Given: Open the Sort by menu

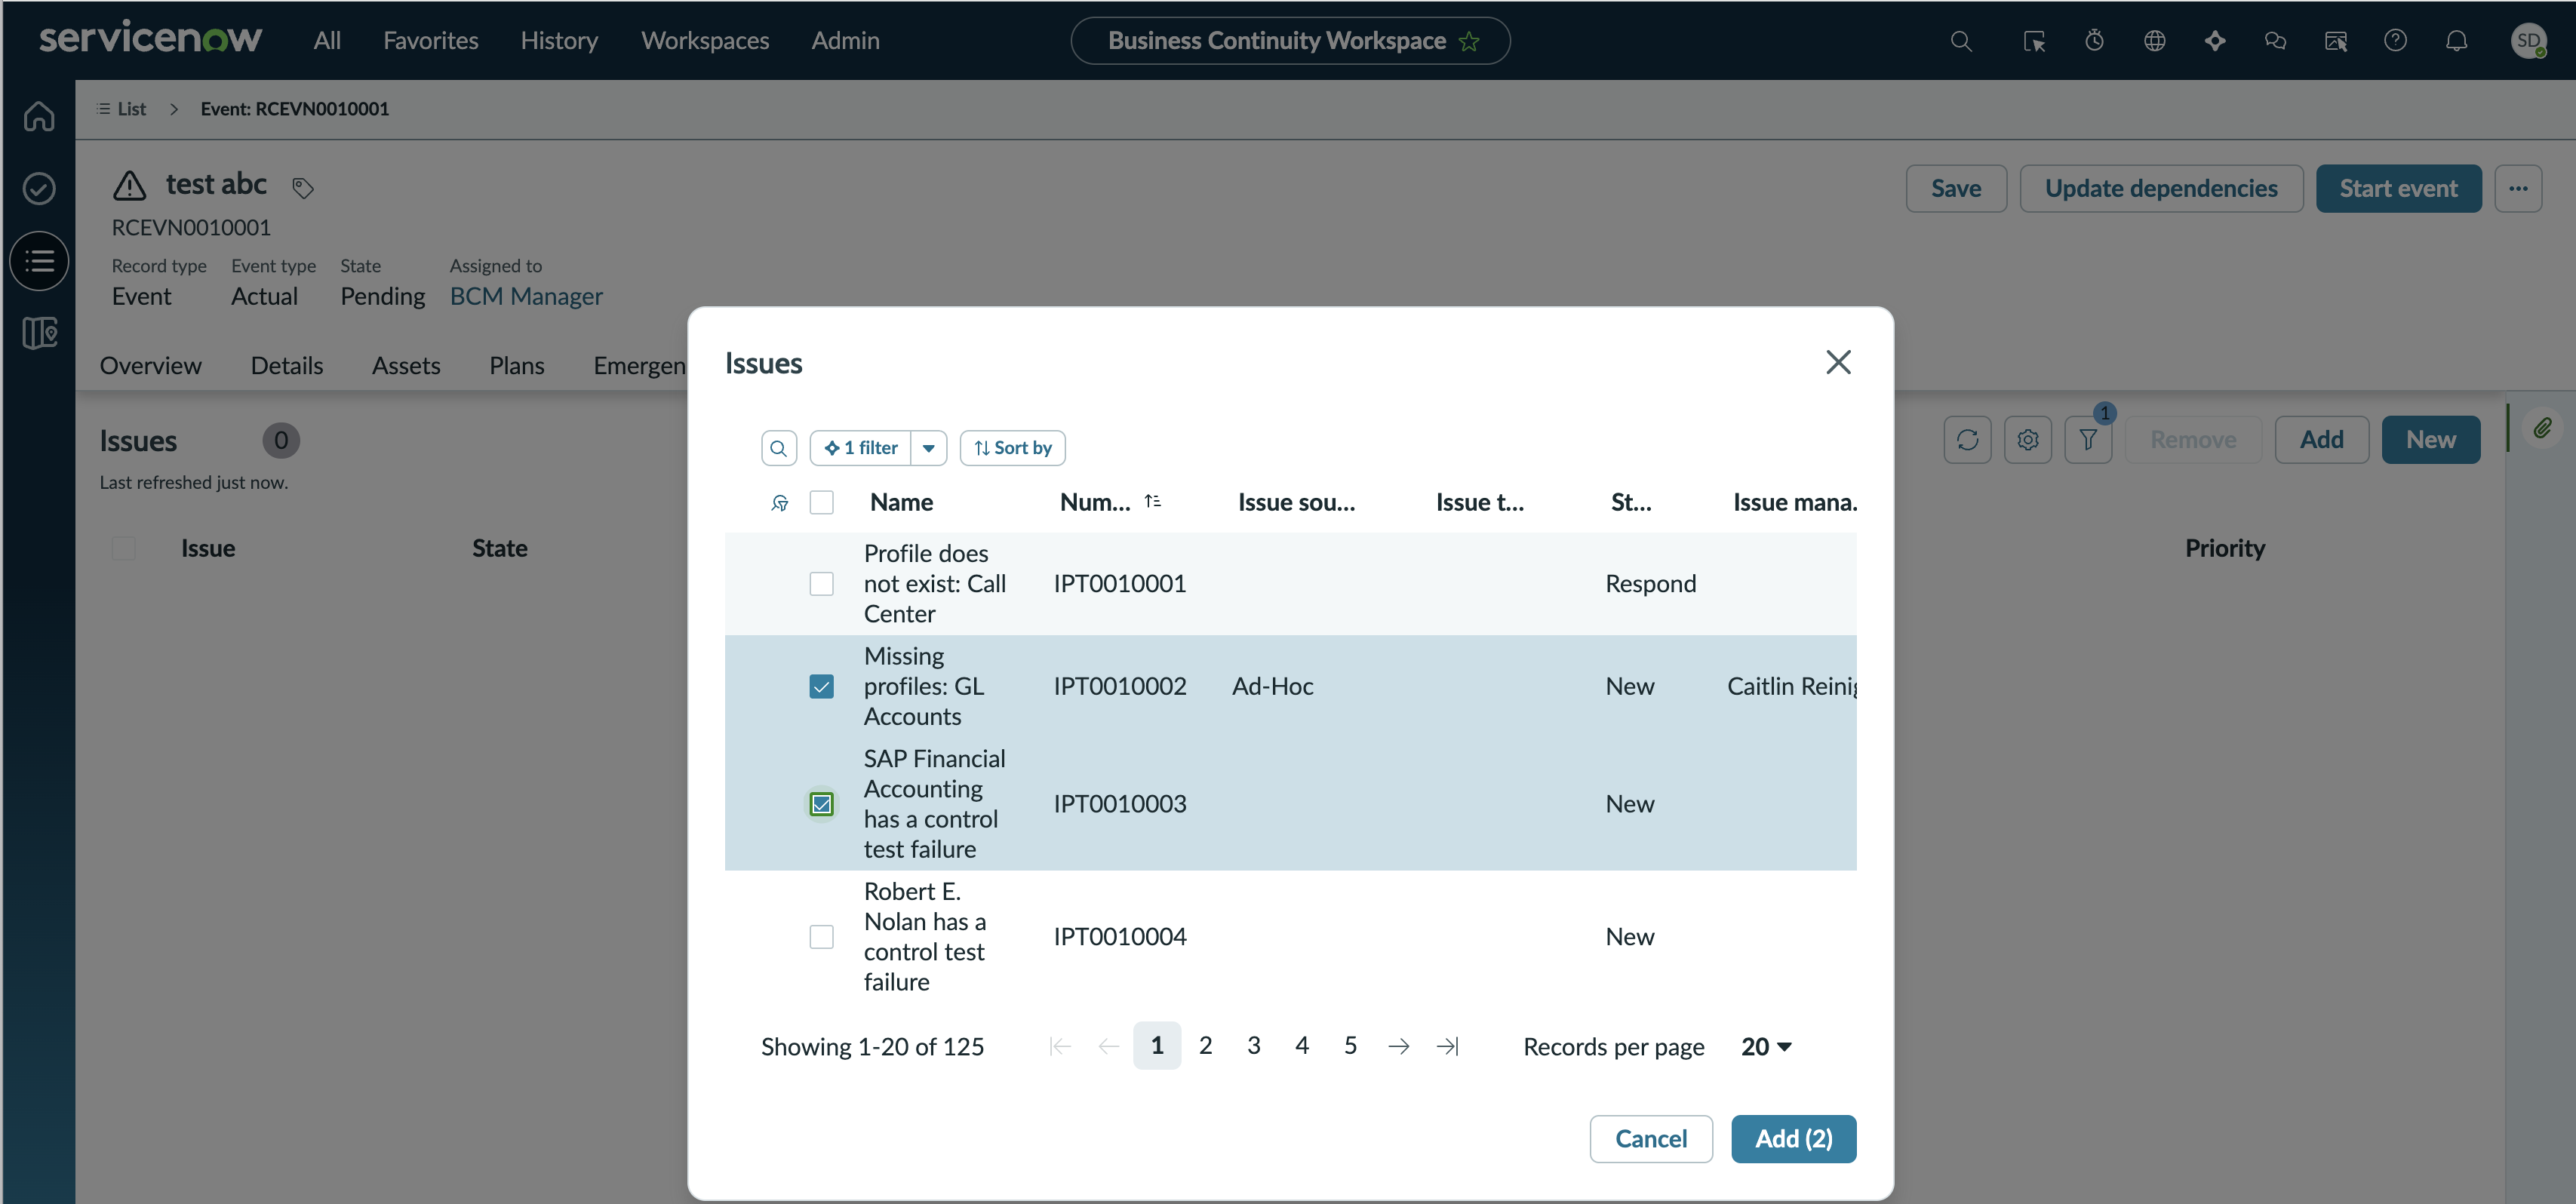Looking at the screenshot, I should click(1012, 448).
